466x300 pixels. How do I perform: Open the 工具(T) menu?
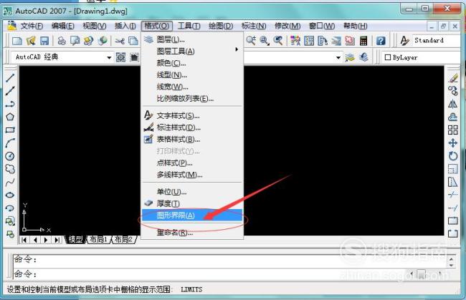pos(189,26)
